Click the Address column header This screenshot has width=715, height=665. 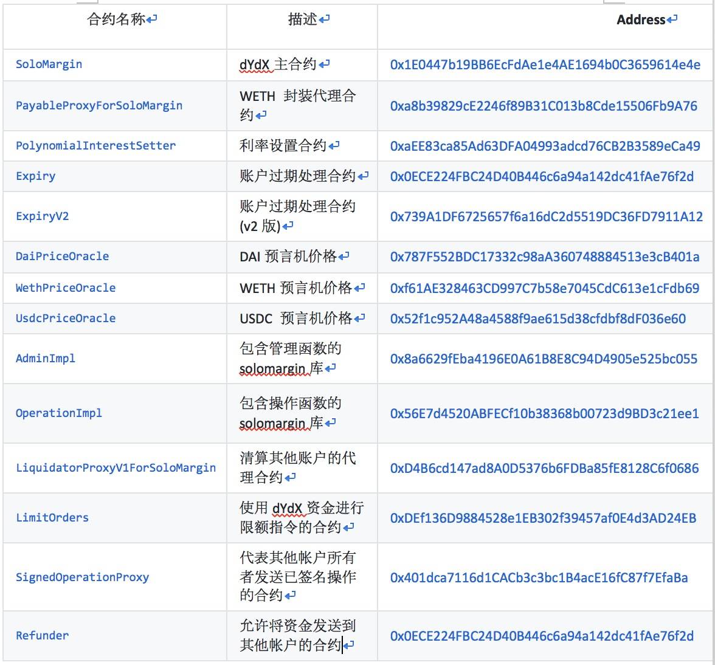(x=641, y=19)
